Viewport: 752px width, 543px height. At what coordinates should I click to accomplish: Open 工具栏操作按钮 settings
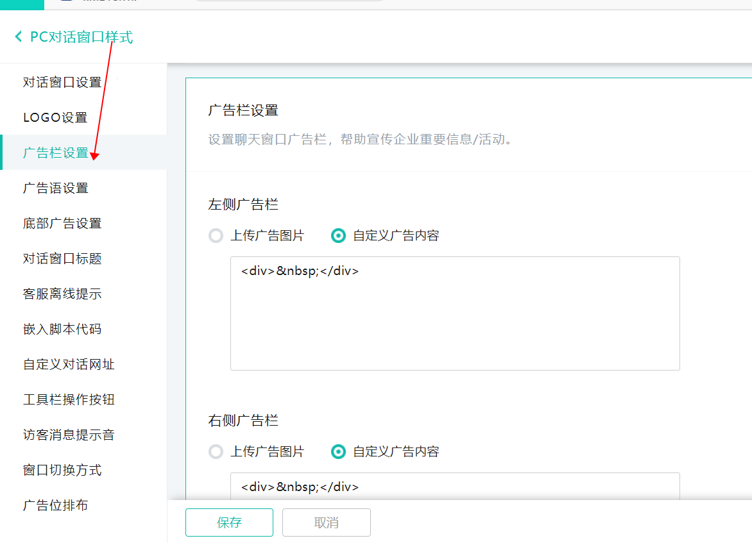pyautogui.click(x=69, y=400)
